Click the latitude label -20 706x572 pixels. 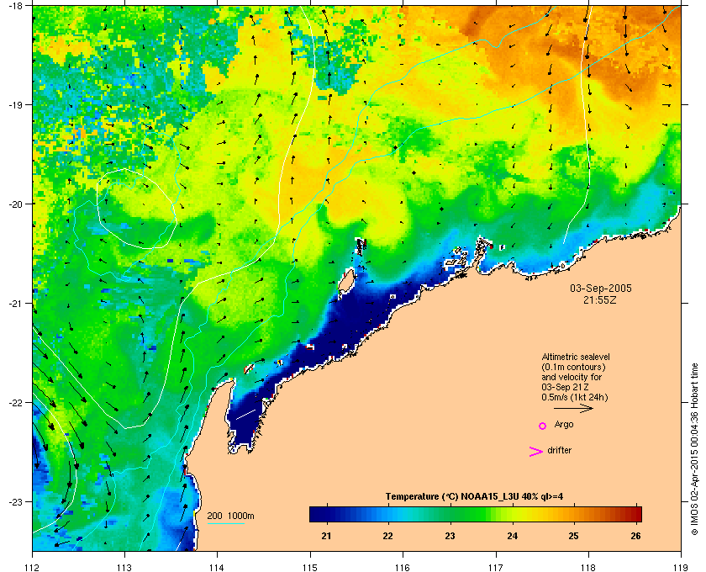pos(15,204)
